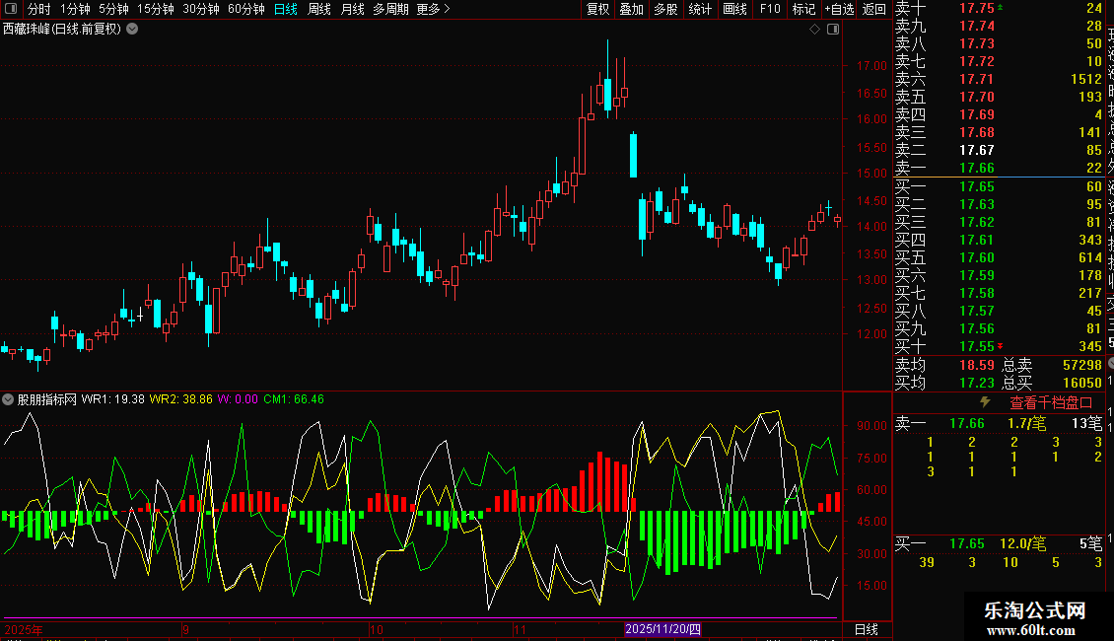Select the 卖十 17.75 order row
This screenshot has width=1114, height=641.
pyautogui.click(x=999, y=8)
